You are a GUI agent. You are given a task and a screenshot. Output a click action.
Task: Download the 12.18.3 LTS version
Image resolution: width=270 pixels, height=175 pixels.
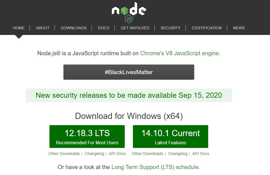[x=87, y=137]
